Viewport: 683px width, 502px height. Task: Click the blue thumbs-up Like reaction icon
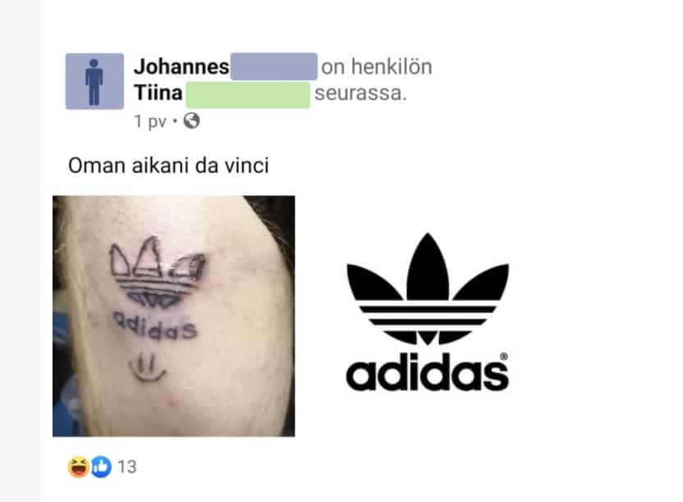[101, 467]
